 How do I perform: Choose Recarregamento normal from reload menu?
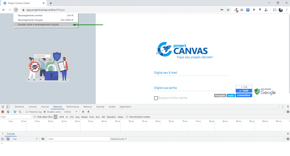[x=46, y=16]
